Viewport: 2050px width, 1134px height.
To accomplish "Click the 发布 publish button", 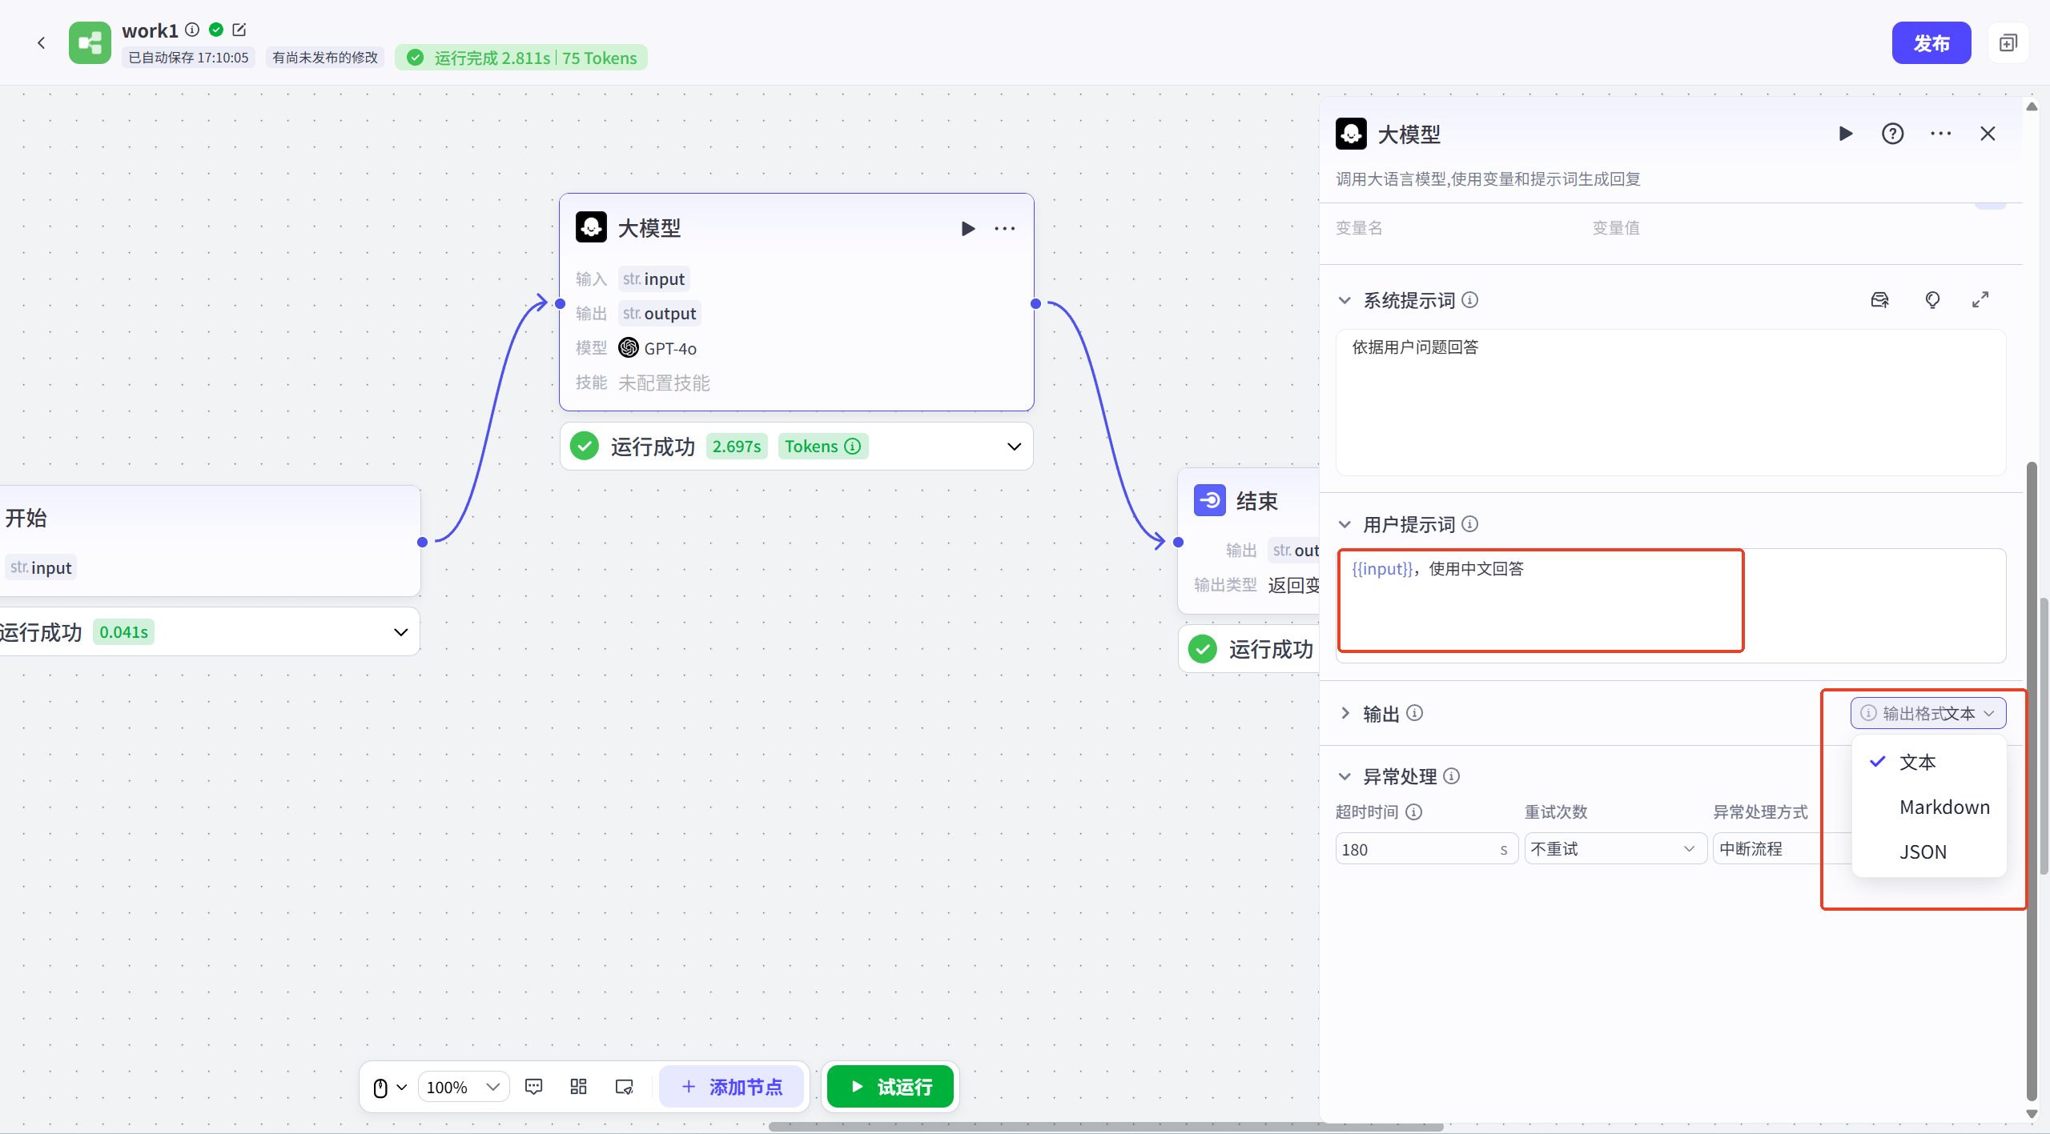I will point(1931,43).
